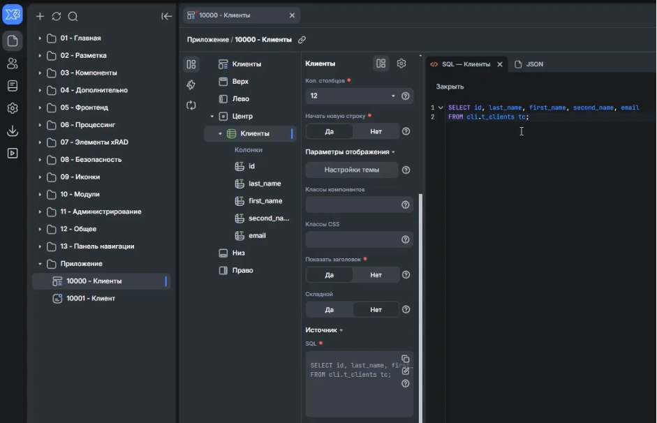Open the users icon in left rail
Image resolution: width=657 pixels, height=423 pixels.
pyautogui.click(x=13, y=64)
